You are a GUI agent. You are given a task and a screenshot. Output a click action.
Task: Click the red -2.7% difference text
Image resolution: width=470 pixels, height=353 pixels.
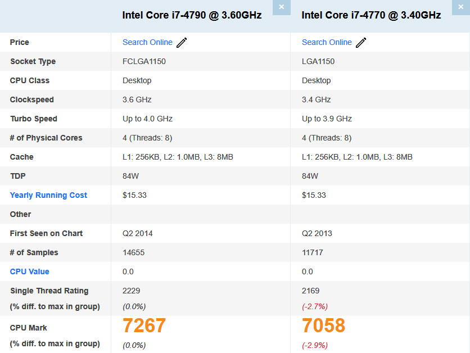tap(315, 306)
